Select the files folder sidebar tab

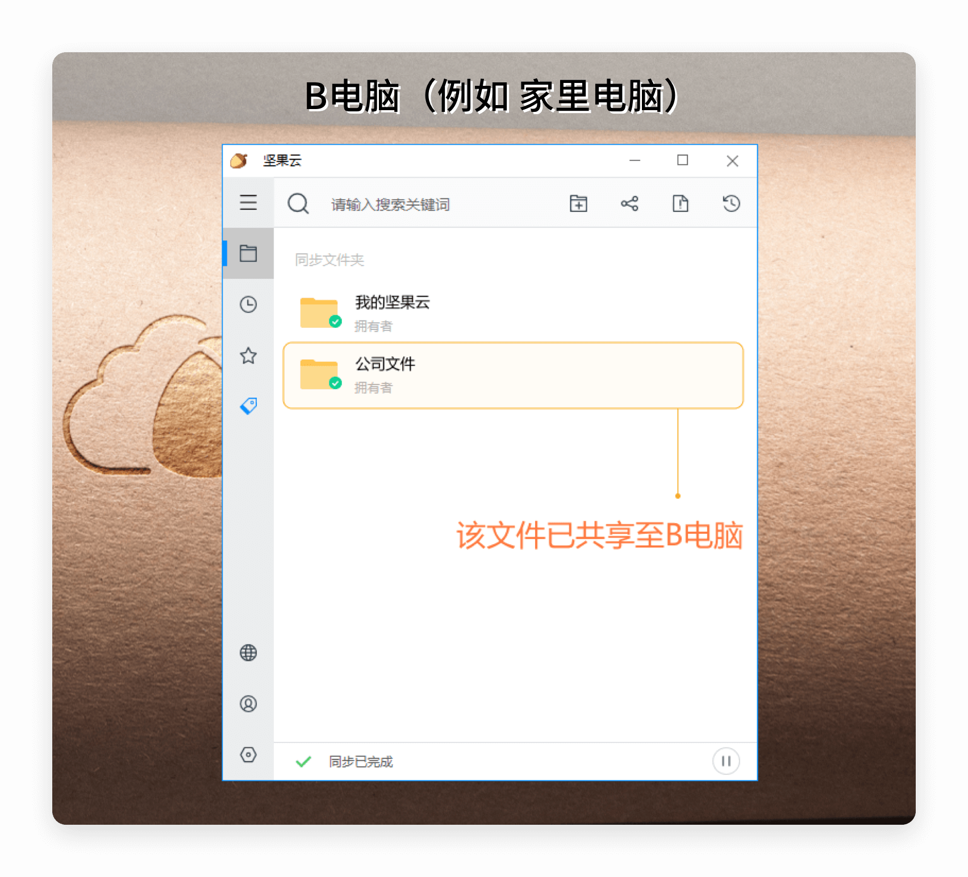248,253
